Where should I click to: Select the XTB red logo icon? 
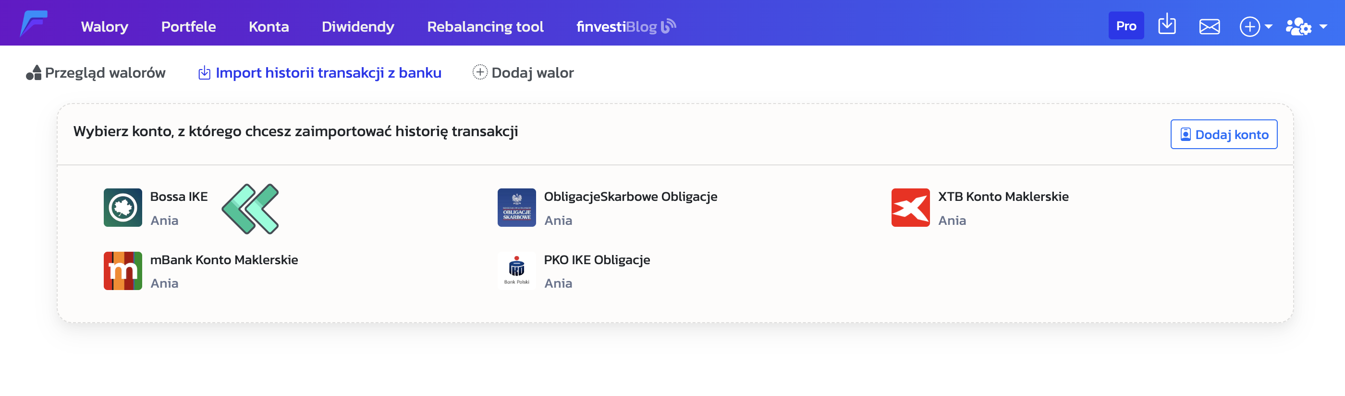(x=910, y=208)
